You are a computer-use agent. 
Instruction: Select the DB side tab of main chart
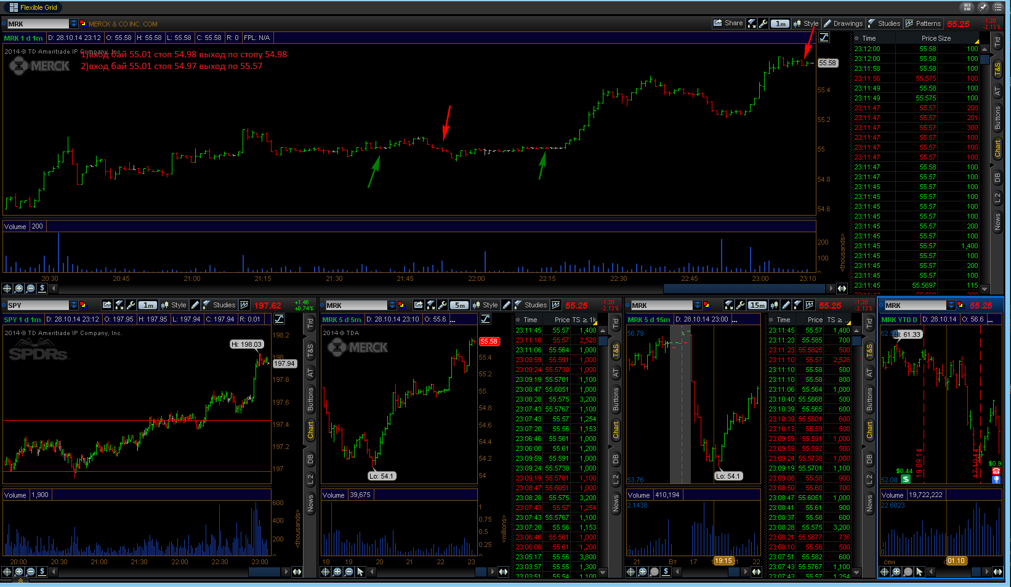pyautogui.click(x=998, y=177)
